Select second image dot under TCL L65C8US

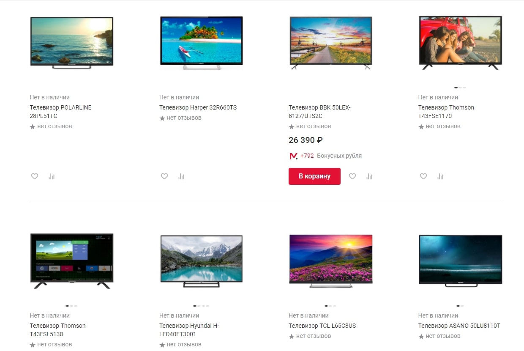[x=331, y=306]
